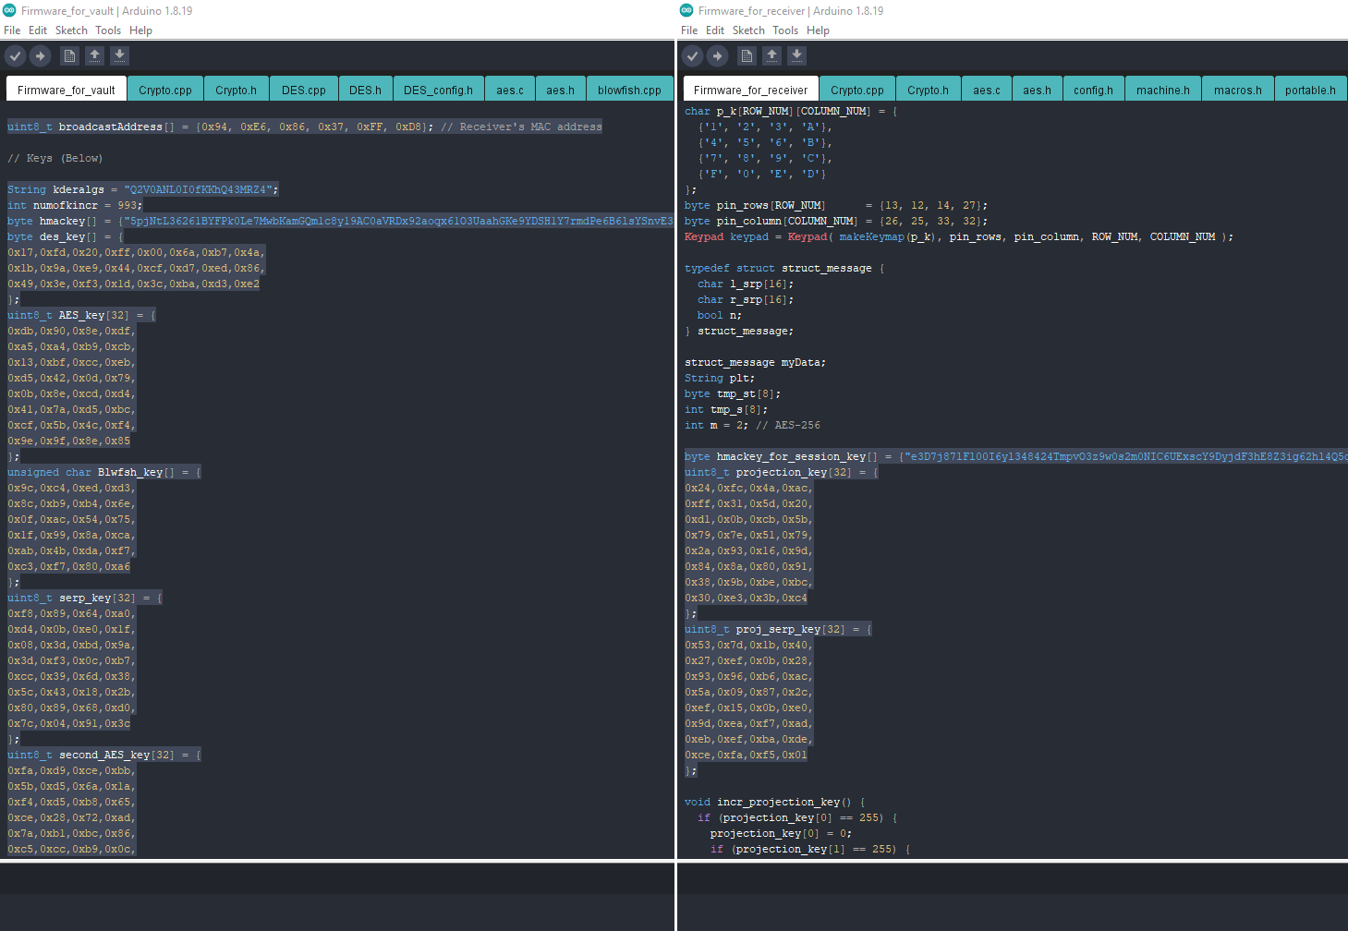The image size is (1348, 931).
Task: Click the 'typedef struct struct_message' line
Action: tap(784, 268)
